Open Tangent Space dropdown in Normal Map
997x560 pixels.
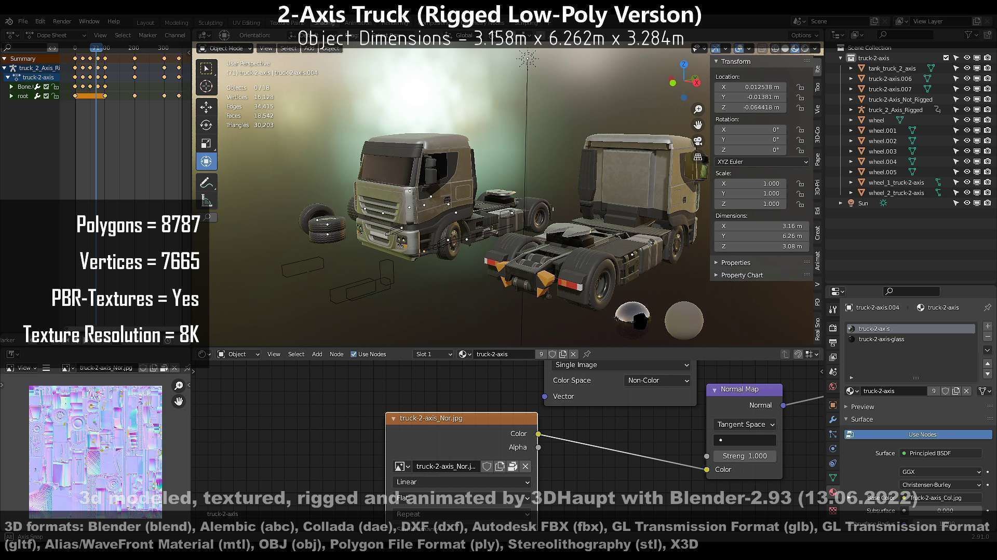pos(745,425)
